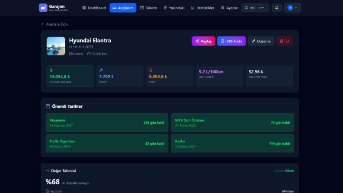Click the droplet icon in Yakıt card
Screen dimensions: 343x193
[151, 70]
